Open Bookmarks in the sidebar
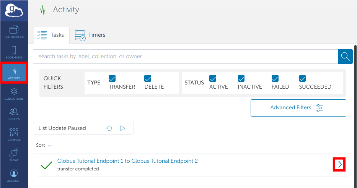This screenshot has height=188, width=357. (x=14, y=52)
